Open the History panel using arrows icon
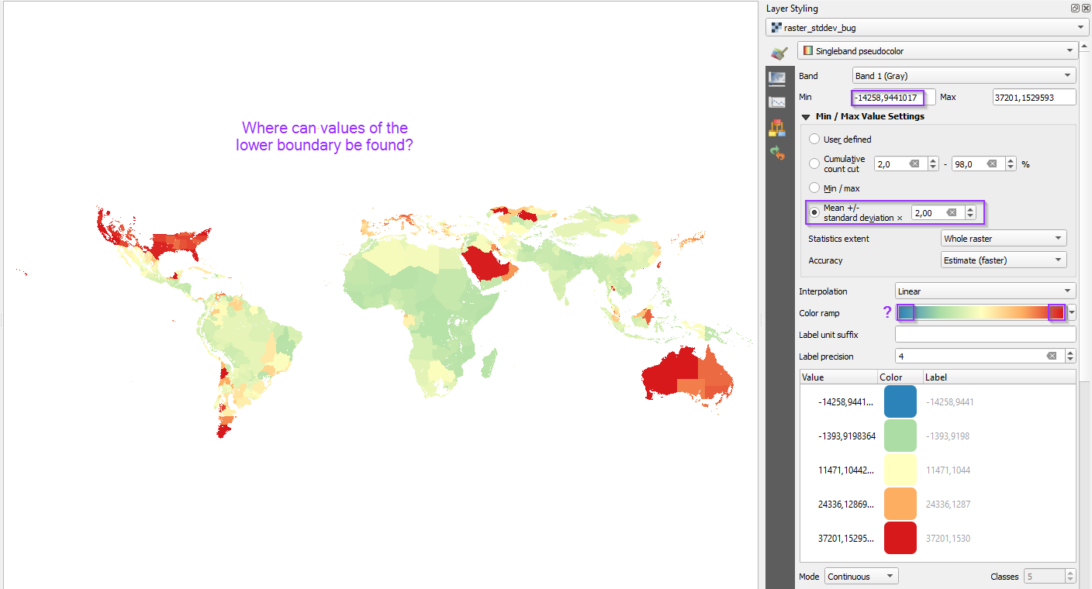Viewport: 1092px width, 589px height. coord(779,153)
